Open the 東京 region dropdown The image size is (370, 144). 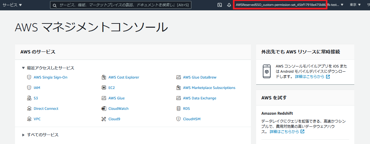tap(355, 5)
